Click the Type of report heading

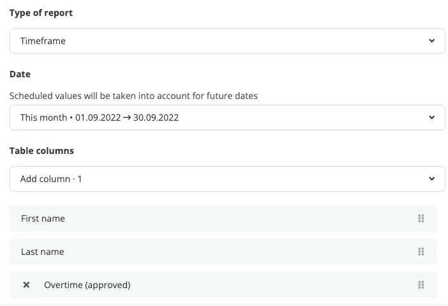tap(41, 13)
